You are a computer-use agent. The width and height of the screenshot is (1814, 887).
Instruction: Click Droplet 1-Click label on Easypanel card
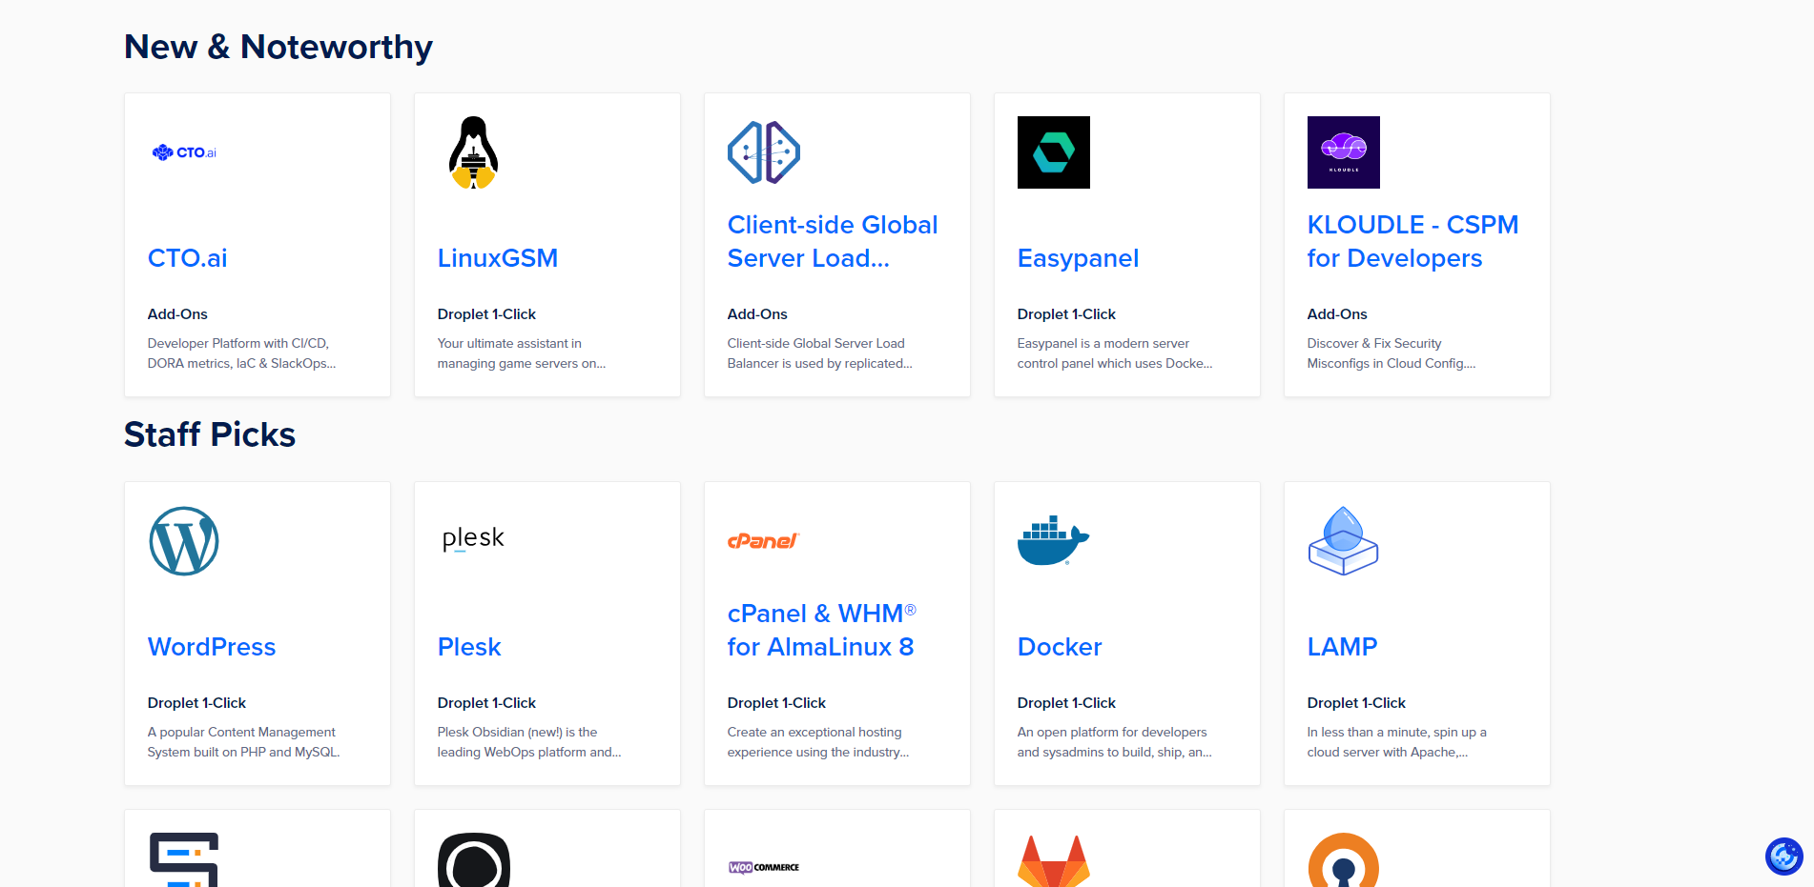tap(1066, 314)
